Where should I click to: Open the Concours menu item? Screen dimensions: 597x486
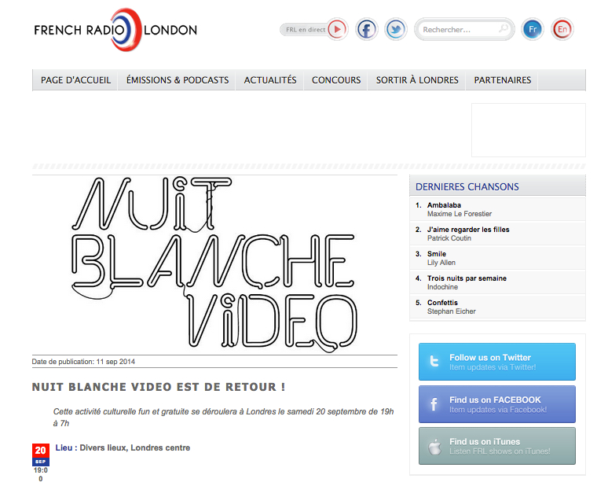336,80
